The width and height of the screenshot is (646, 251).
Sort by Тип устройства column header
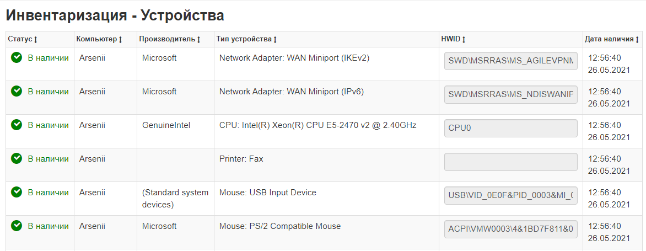246,39
